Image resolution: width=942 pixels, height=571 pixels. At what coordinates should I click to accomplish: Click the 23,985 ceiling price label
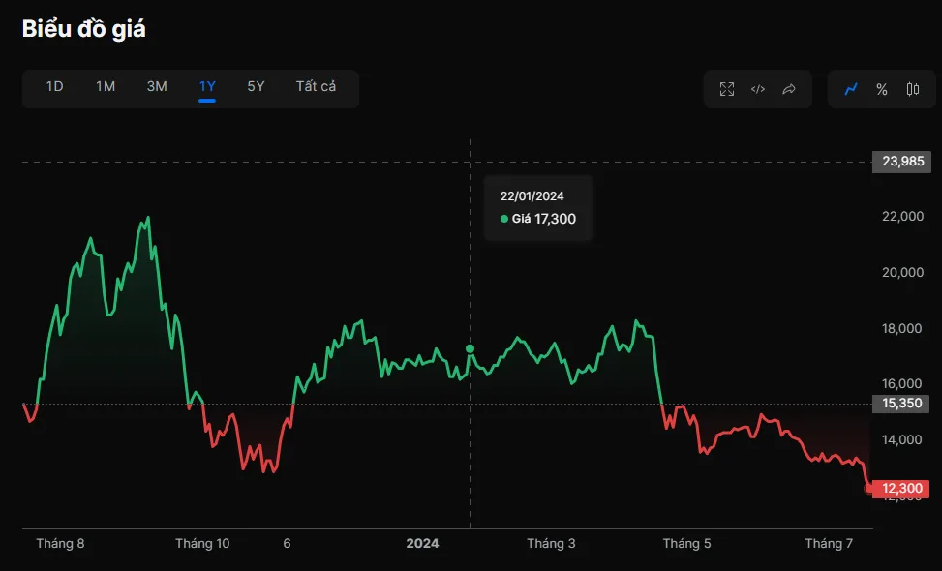coord(901,162)
